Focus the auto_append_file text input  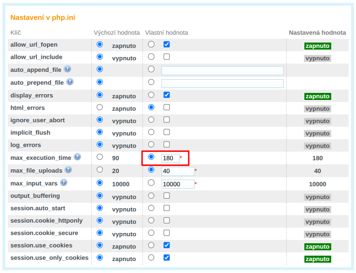click(x=222, y=71)
